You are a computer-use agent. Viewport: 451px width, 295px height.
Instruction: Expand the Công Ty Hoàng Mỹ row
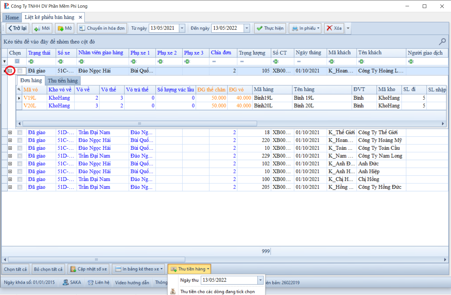tap(10, 140)
